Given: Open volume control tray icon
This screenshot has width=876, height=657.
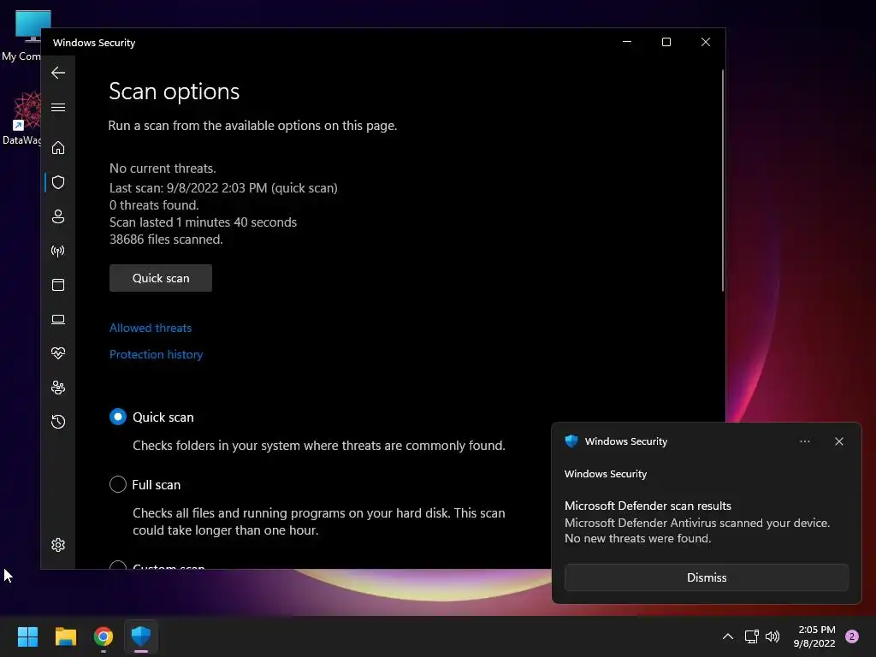Looking at the screenshot, I should click(x=772, y=636).
